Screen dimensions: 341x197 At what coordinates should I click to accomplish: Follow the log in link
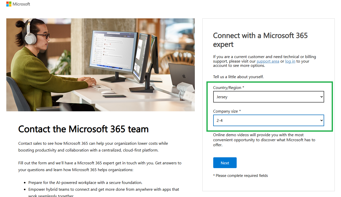click(x=290, y=61)
